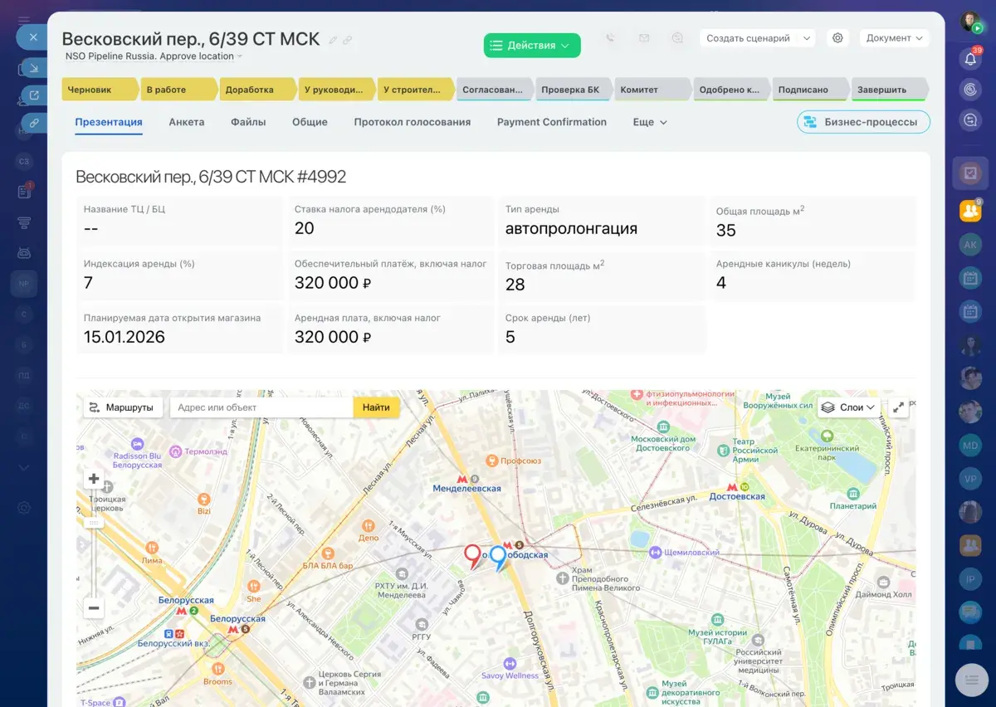Image resolution: width=996 pixels, height=707 pixels.
Task: Open the Payment Confirmation tab
Action: [552, 122]
